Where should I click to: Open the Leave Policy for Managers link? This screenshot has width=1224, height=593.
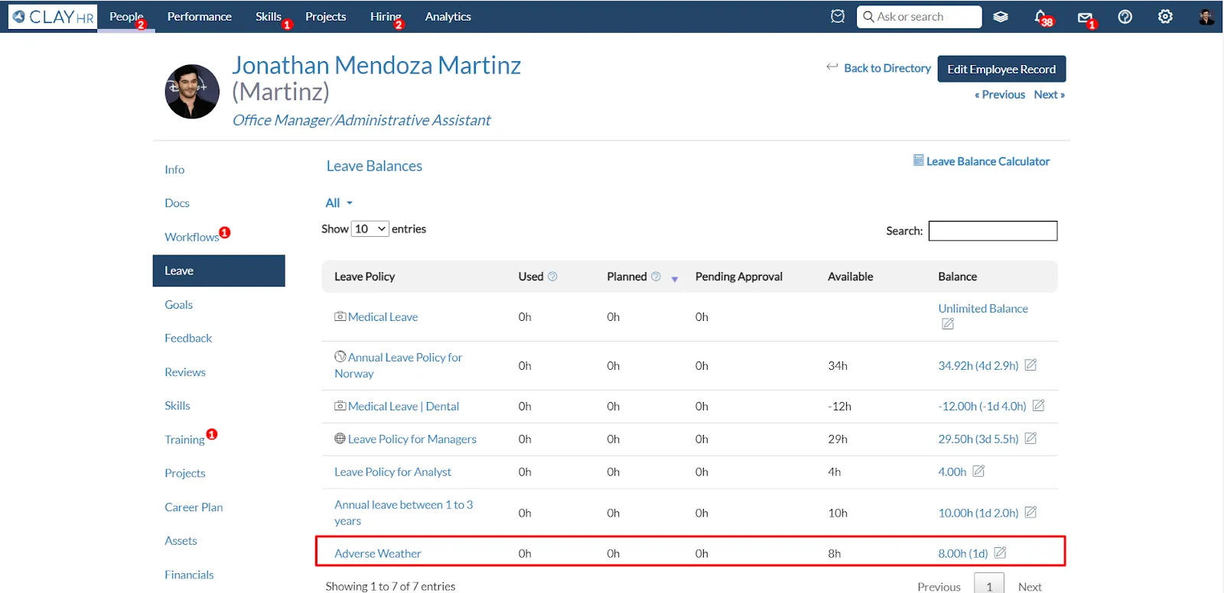pyautogui.click(x=412, y=439)
